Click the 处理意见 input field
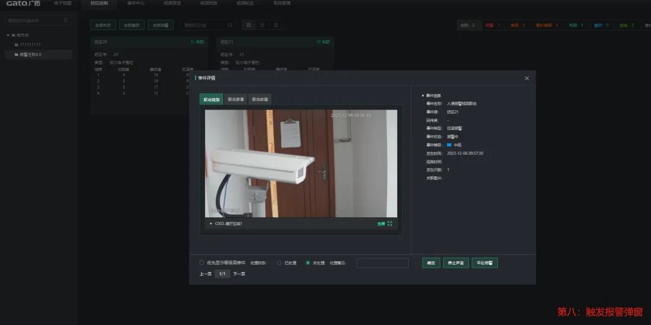 [382, 263]
